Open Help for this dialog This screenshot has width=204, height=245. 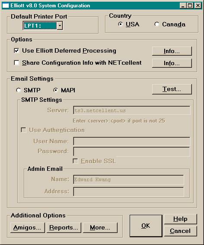point(180,219)
